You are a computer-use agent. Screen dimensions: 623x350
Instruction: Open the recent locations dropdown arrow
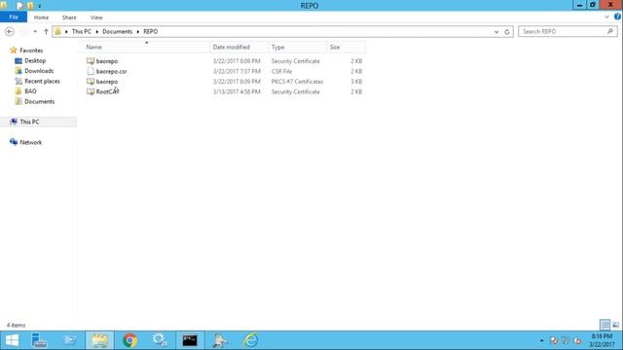[35, 31]
